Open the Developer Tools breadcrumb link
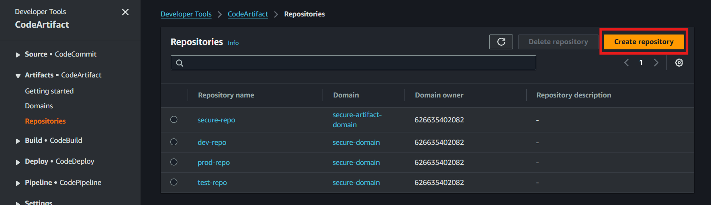Image resolution: width=711 pixels, height=205 pixels. pyautogui.click(x=186, y=14)
